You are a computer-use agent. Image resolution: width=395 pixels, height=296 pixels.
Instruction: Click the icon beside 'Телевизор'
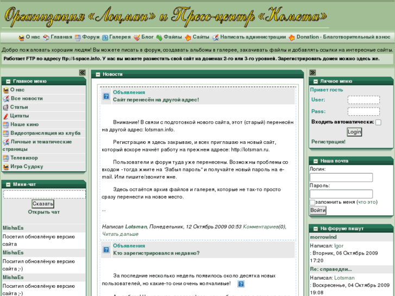click(x=6, y=158)
